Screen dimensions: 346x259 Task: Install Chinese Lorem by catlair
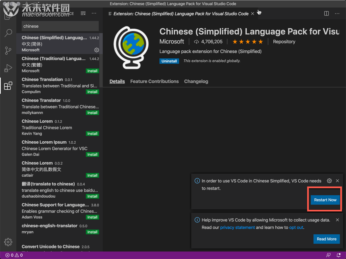point(92,175)
